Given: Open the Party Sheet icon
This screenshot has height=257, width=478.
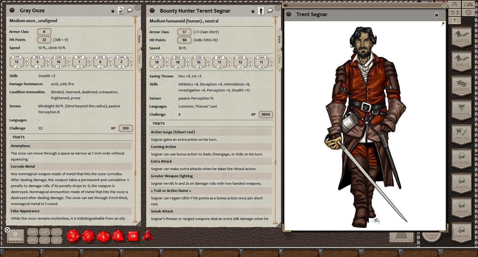Looking at the screenshot, I should (x=469, y=4).
